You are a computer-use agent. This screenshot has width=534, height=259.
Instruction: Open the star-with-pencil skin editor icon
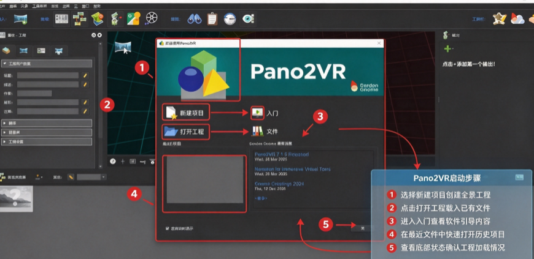[499, 19]
